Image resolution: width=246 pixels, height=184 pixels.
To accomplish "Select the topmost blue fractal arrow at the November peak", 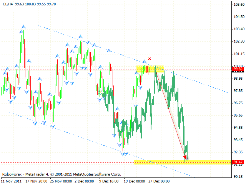I will 23,27.
